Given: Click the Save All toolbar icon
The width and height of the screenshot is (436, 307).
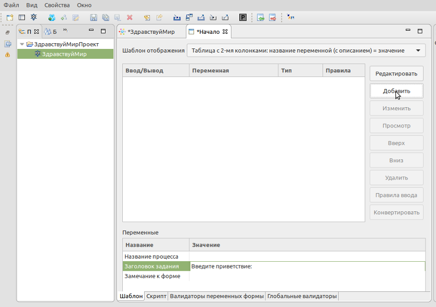Looking at the screenshot, I should [106, 18].
